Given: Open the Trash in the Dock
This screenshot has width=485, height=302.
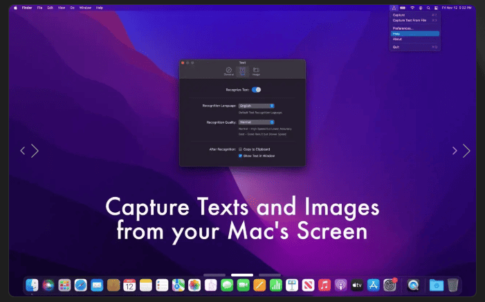Looking at the screenshot, I should 453,285.
